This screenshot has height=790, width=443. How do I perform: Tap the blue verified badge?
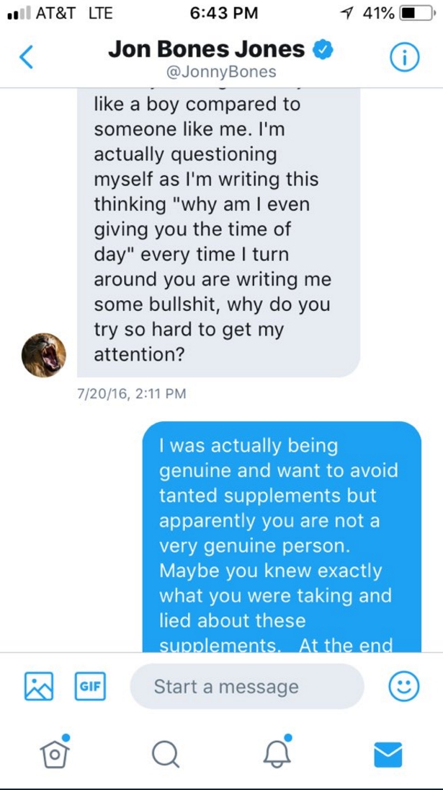coord(322,50)
